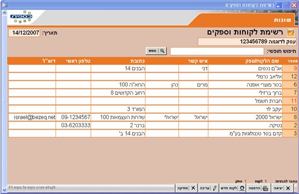Viewport: 299px width, 194px height.
Task: Click in the free search text field
Action: click(217, 51)
